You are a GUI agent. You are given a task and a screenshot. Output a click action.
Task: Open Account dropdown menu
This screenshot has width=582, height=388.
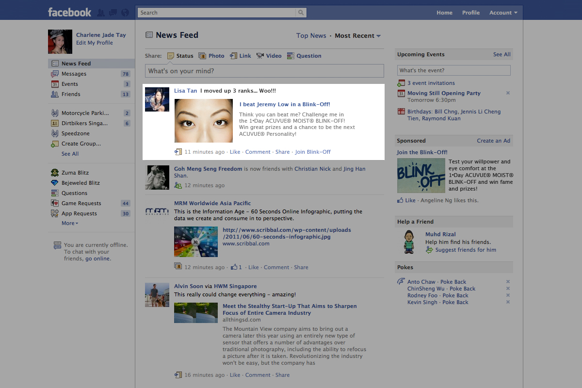[x=503, y=13]
